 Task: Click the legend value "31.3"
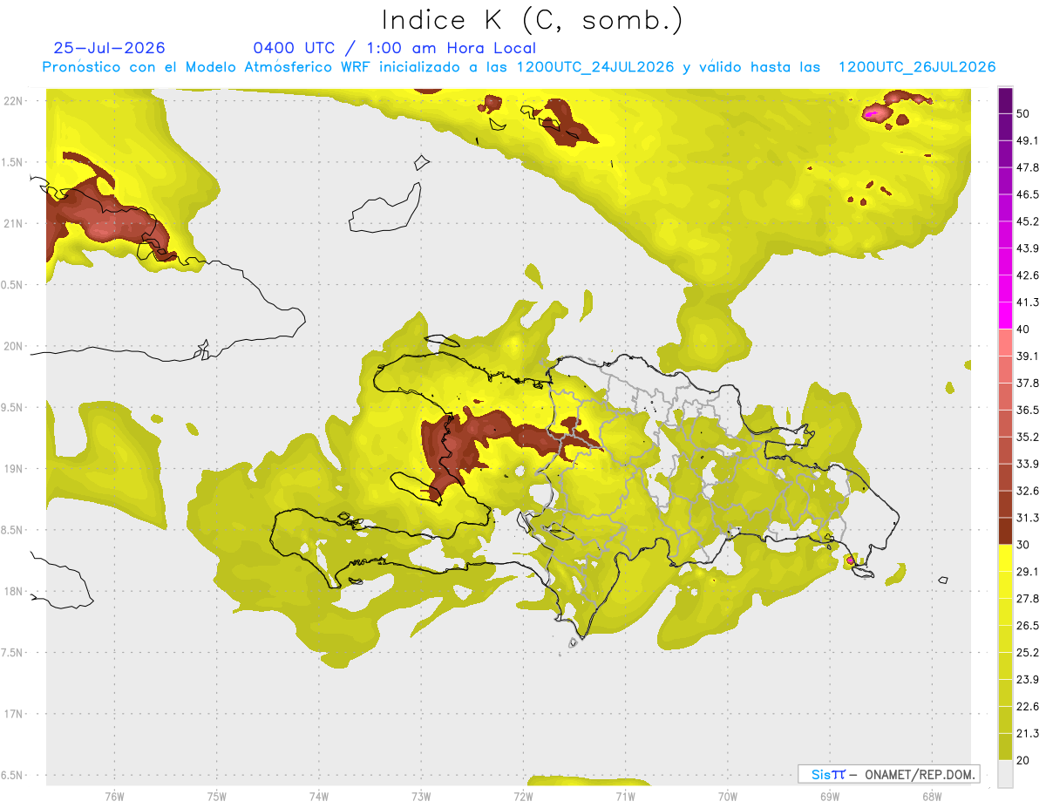tap(1029, 518)
